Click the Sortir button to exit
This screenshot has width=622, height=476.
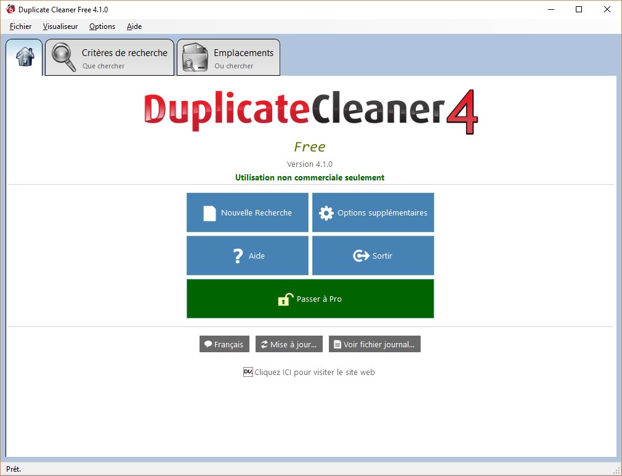(x=373, y=256)
